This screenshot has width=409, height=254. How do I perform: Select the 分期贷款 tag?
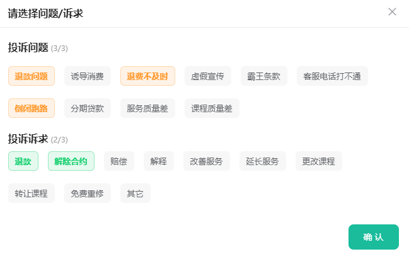pos(88,108)
